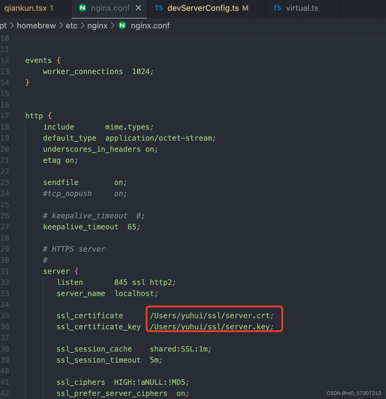Click the 'server' block keyword

pos(56,271)
